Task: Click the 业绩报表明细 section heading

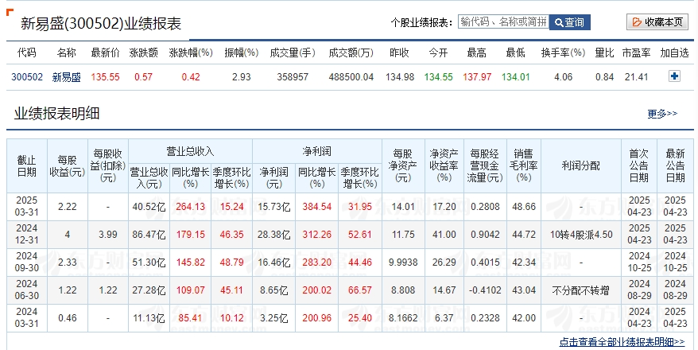Action: 56,114
